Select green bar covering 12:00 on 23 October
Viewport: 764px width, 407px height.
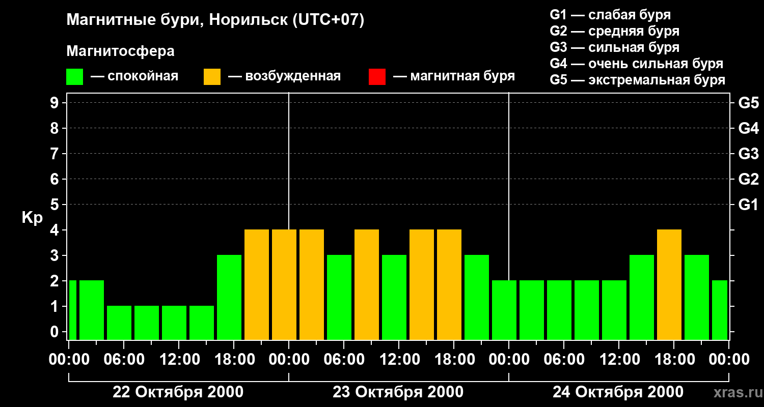[394, 298]
